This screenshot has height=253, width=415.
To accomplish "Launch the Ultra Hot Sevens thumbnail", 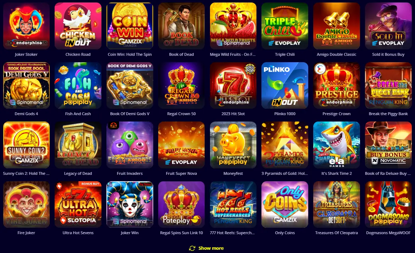I will point(78,204).
